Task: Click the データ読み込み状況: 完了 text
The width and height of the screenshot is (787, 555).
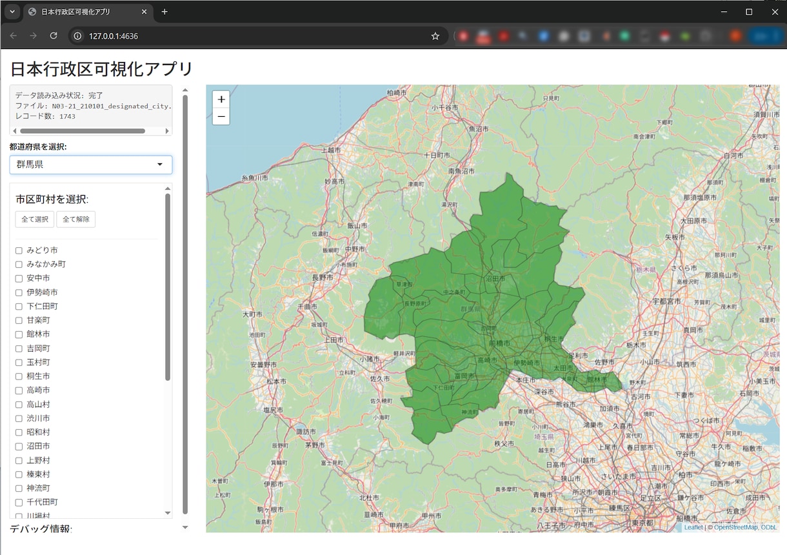Action: coord(59,96)
